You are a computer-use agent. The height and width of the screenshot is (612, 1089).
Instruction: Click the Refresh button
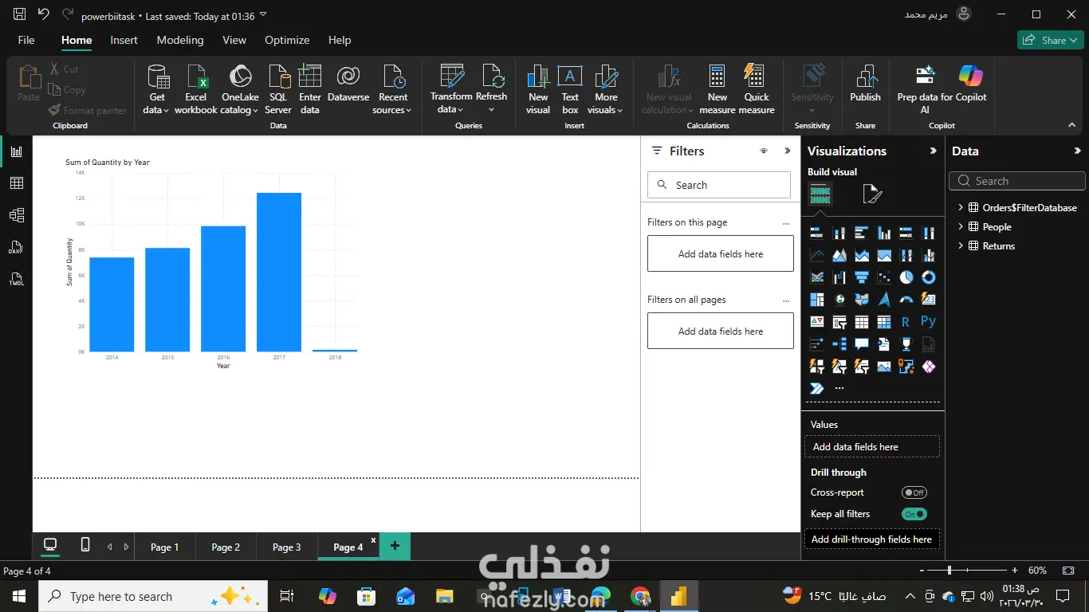tap(492, 89)
